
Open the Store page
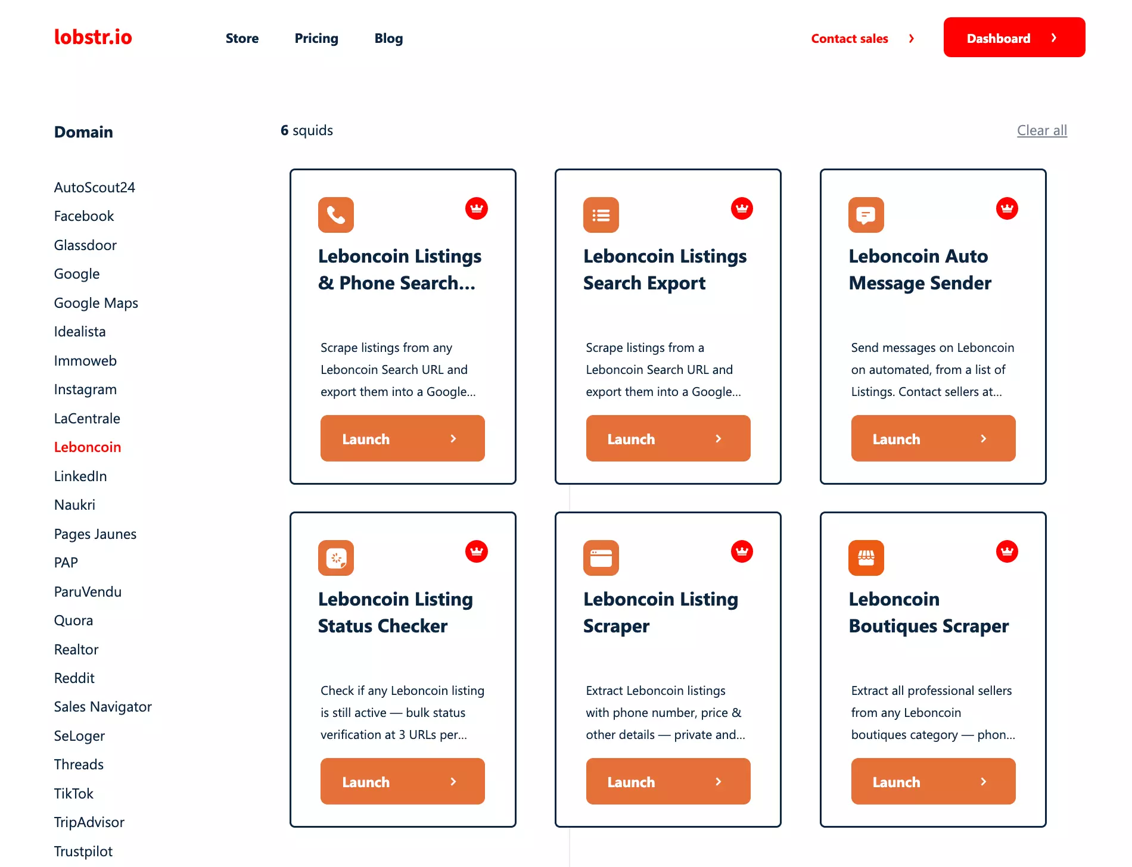pos(242,39)
